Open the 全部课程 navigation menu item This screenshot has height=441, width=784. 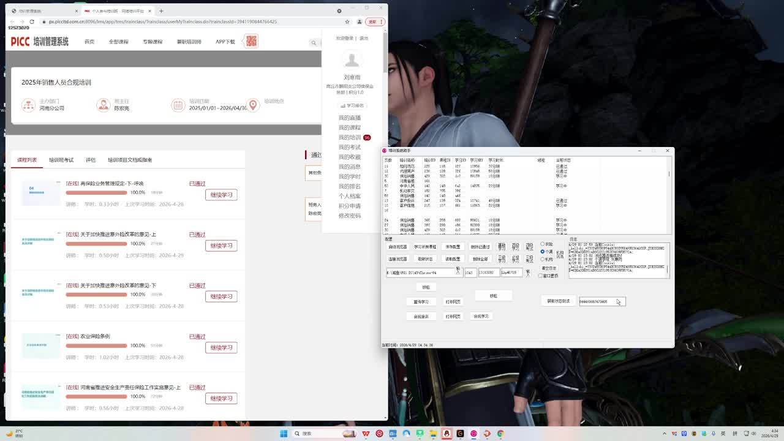pos(118,42)
